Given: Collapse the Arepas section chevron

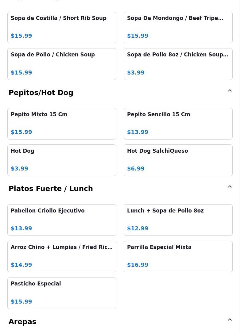Looking at the screenshot, I should click(x=230, y=320).
